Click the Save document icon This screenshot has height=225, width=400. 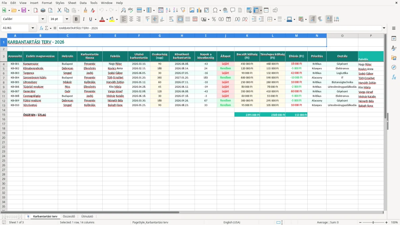(x=24, y=10)
